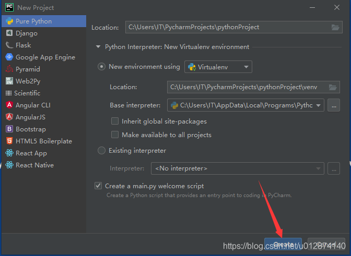The image size is (351, 256).
Task: Click PyCharm logo in title bar
Action: tap(9, 7)
